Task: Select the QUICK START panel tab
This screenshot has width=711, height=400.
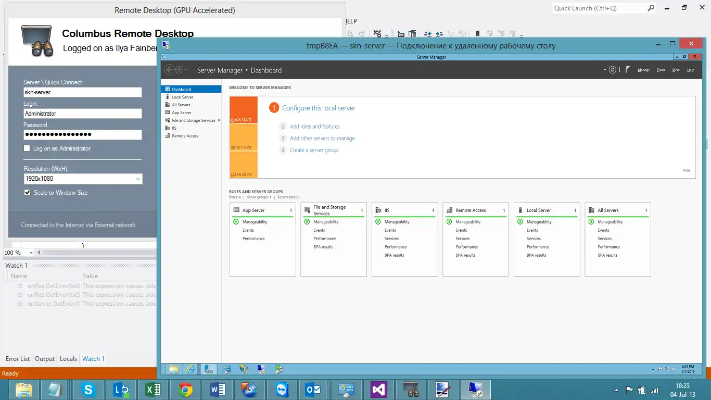Action: pos(244,110)
